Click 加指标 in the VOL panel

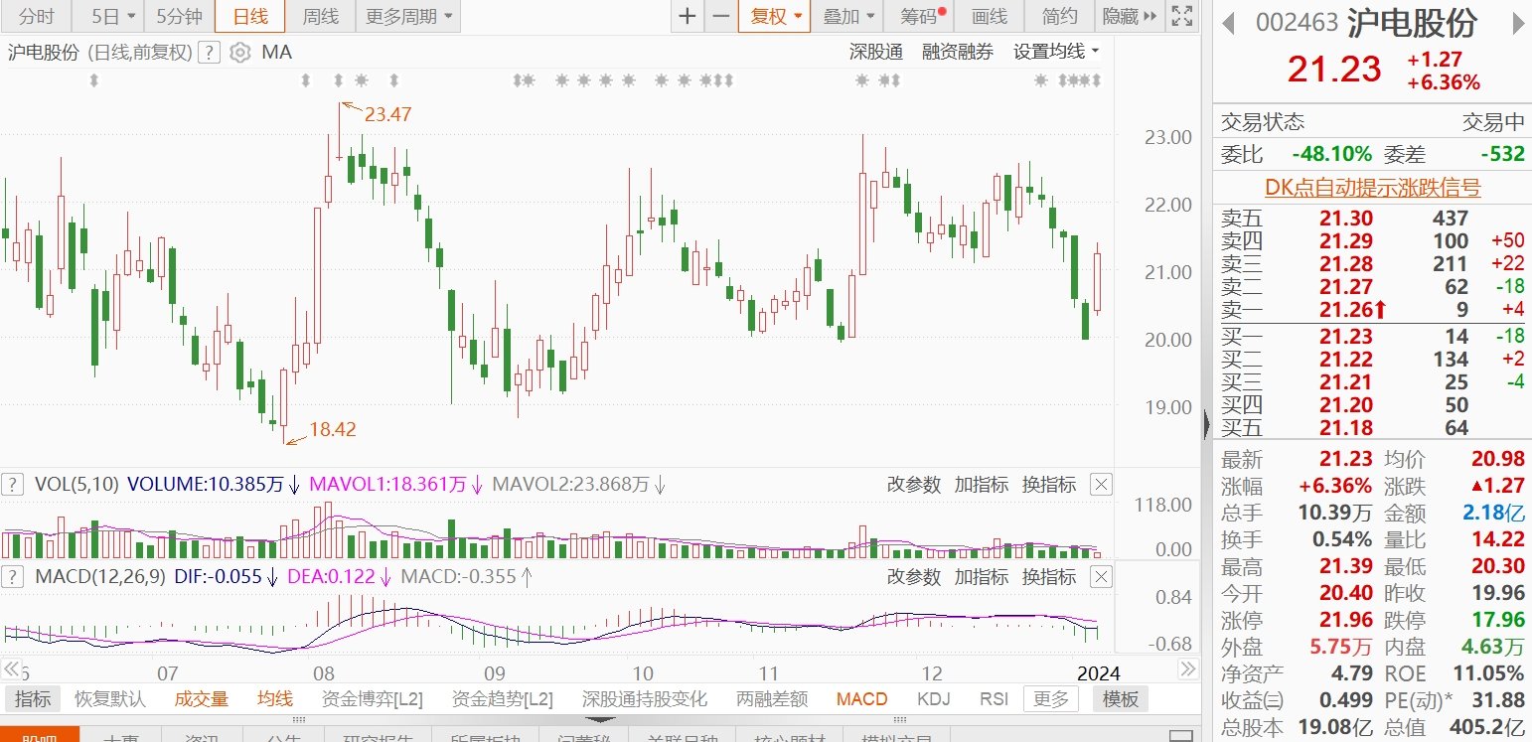pyautogui.click(x=981, y=485)
